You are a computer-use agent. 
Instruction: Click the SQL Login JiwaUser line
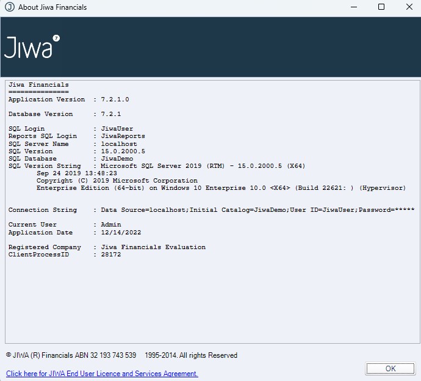pos(70,129)
